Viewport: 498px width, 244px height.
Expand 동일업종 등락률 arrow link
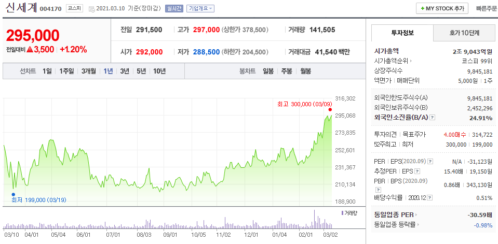418,225
